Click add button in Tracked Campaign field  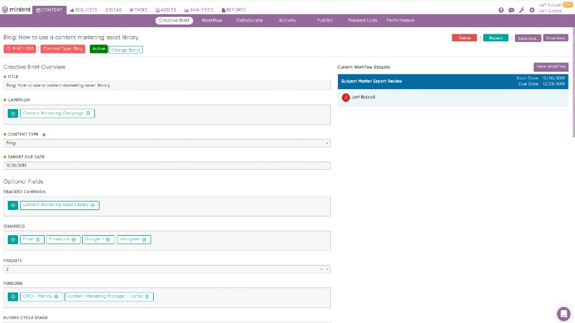(x=13, y=205)
